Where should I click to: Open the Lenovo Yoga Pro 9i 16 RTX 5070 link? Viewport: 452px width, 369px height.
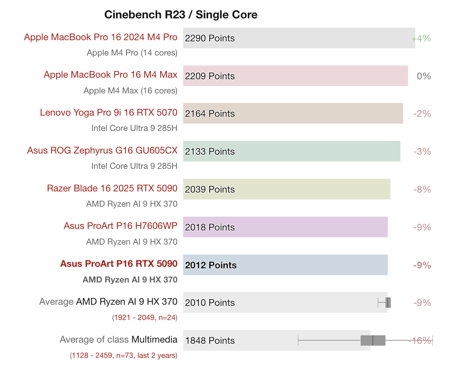[109, 113]
